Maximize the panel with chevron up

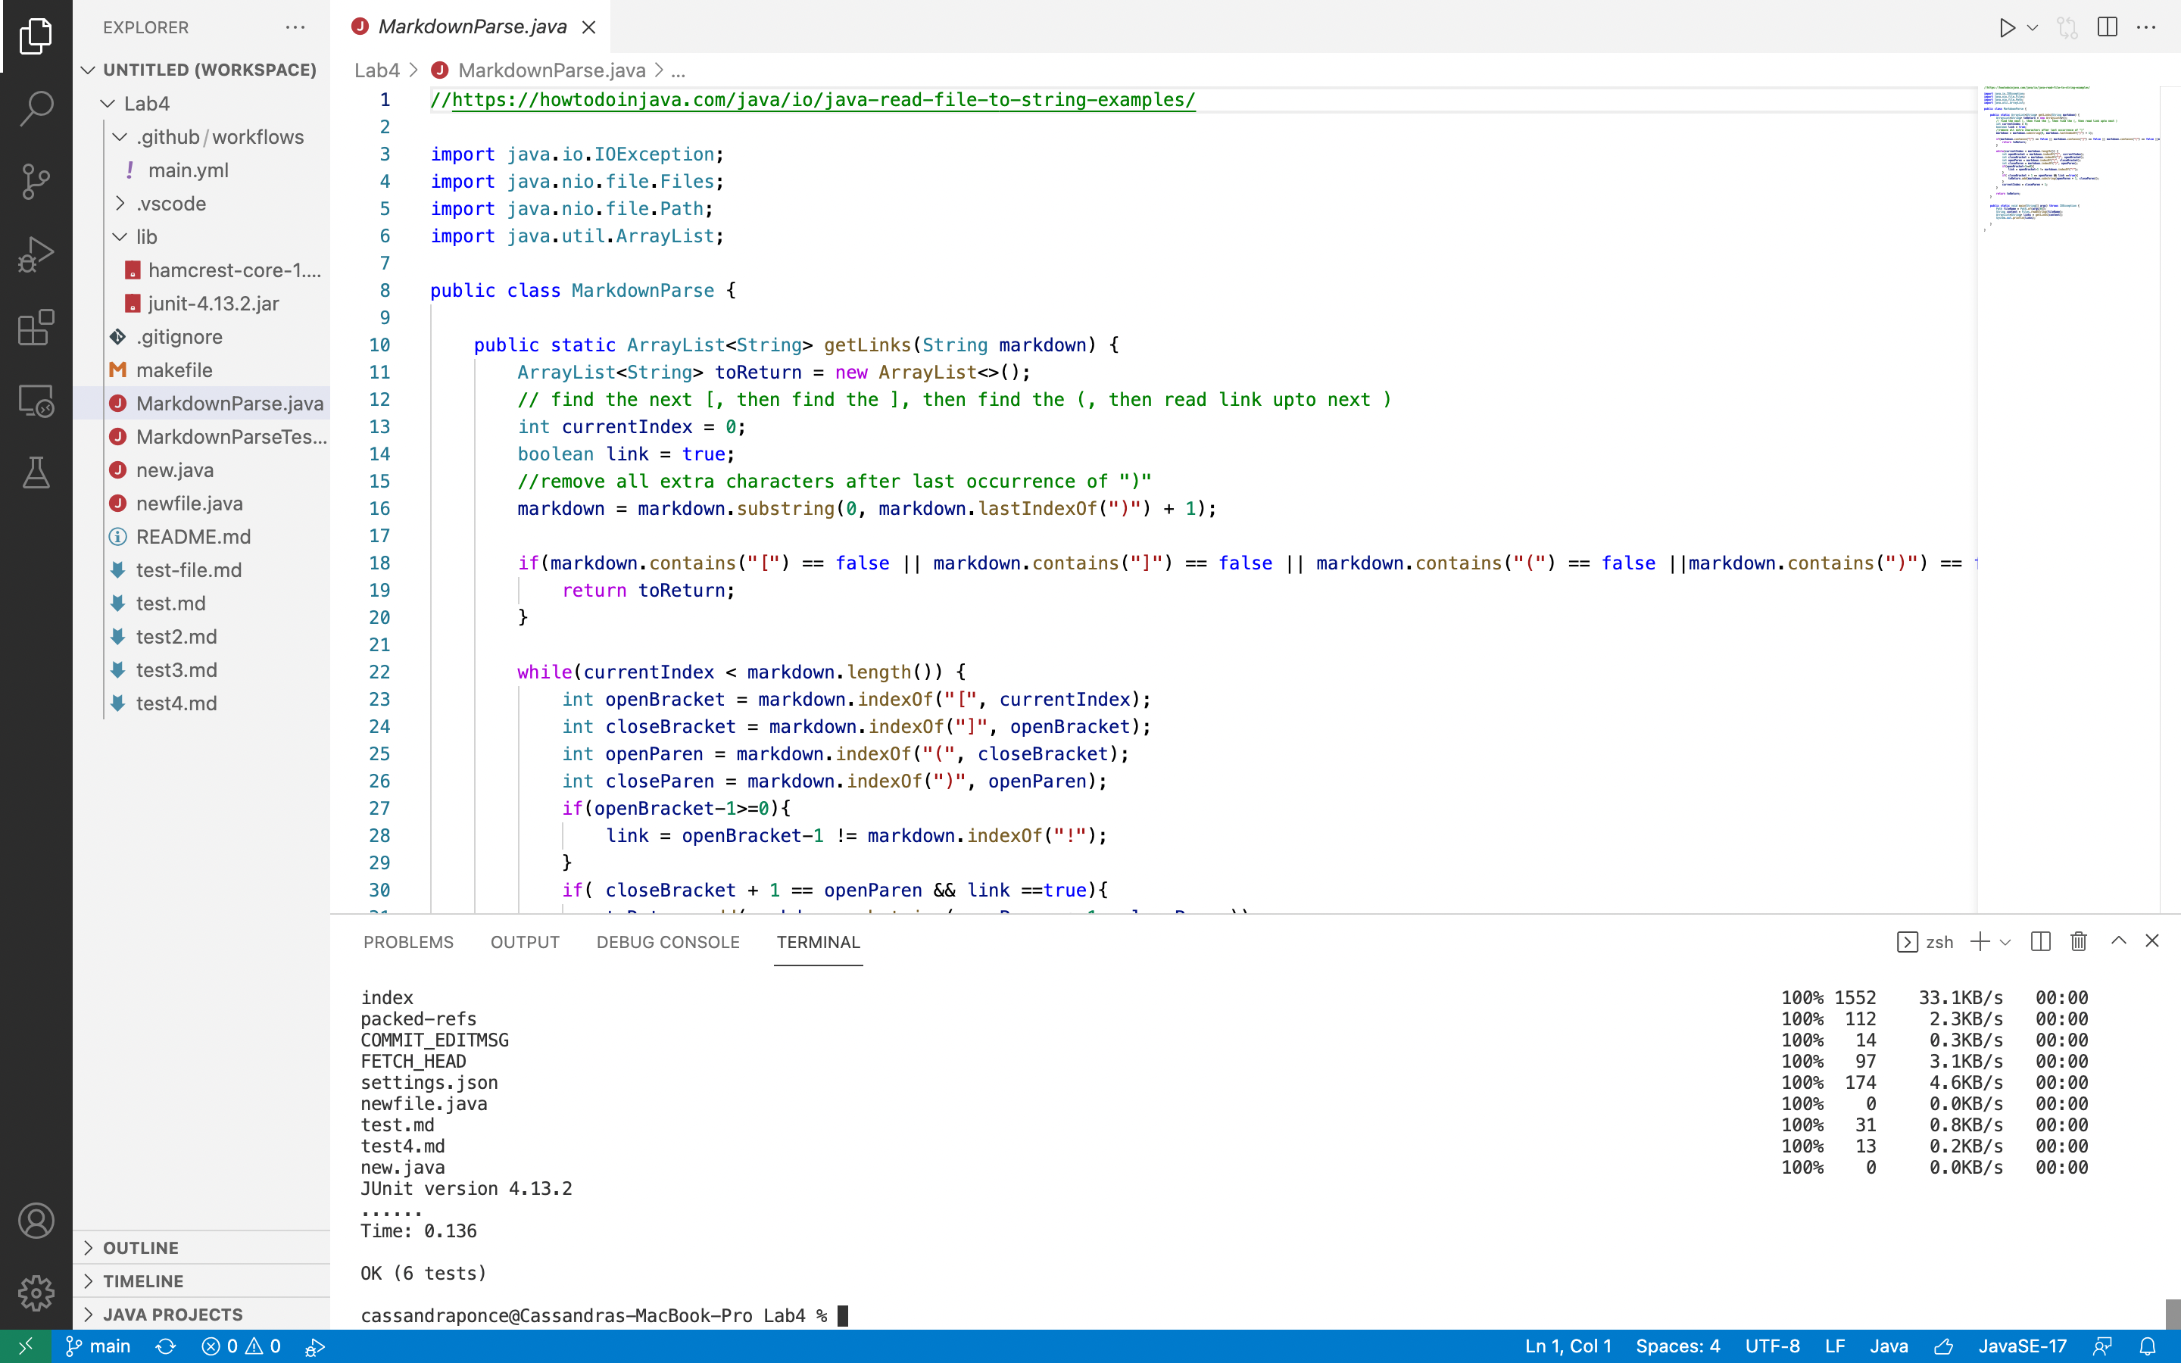(x=2119, y=941)
